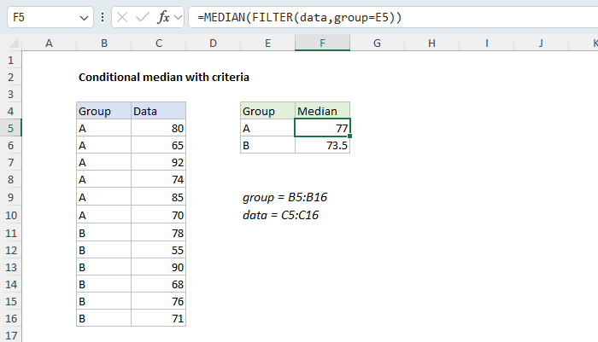Click the Select All corner triangle
598x342 pixels.
click(x=14, y=43)
